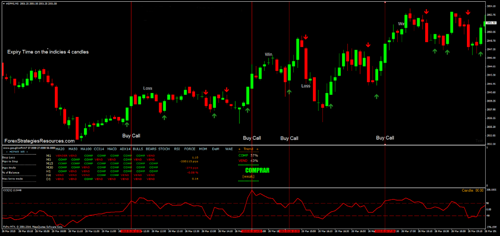Select the DeM column header
This screenshot has height=236, width=500.
click(x=216, y=149)
